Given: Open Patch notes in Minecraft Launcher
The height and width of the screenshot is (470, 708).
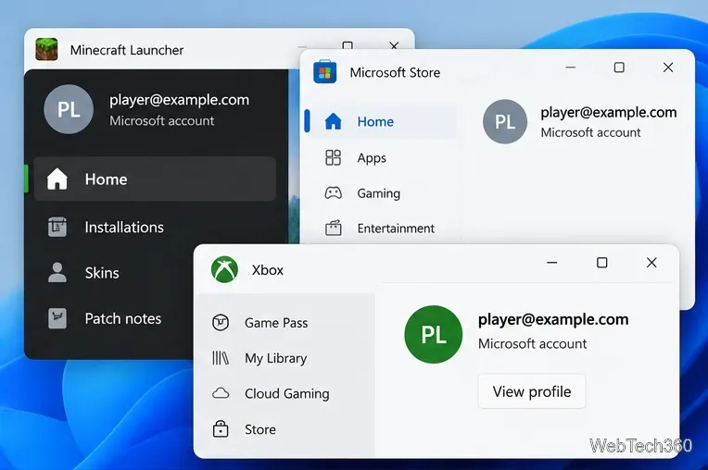Looking at the screenshot, I should click(x=123, y=318).
